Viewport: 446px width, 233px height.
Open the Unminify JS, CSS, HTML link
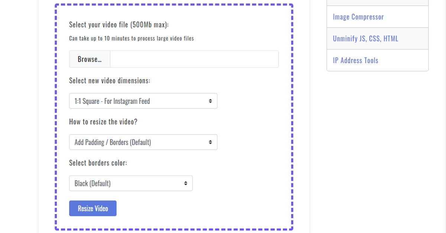(365, 39)
